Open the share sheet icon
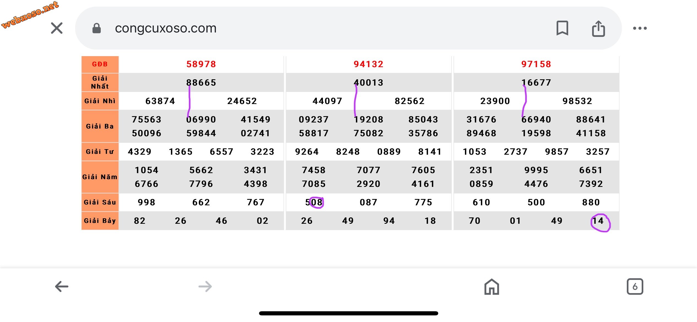Image resolution: width=697 pixels, height=322 pixels. (x=598, y=28)
